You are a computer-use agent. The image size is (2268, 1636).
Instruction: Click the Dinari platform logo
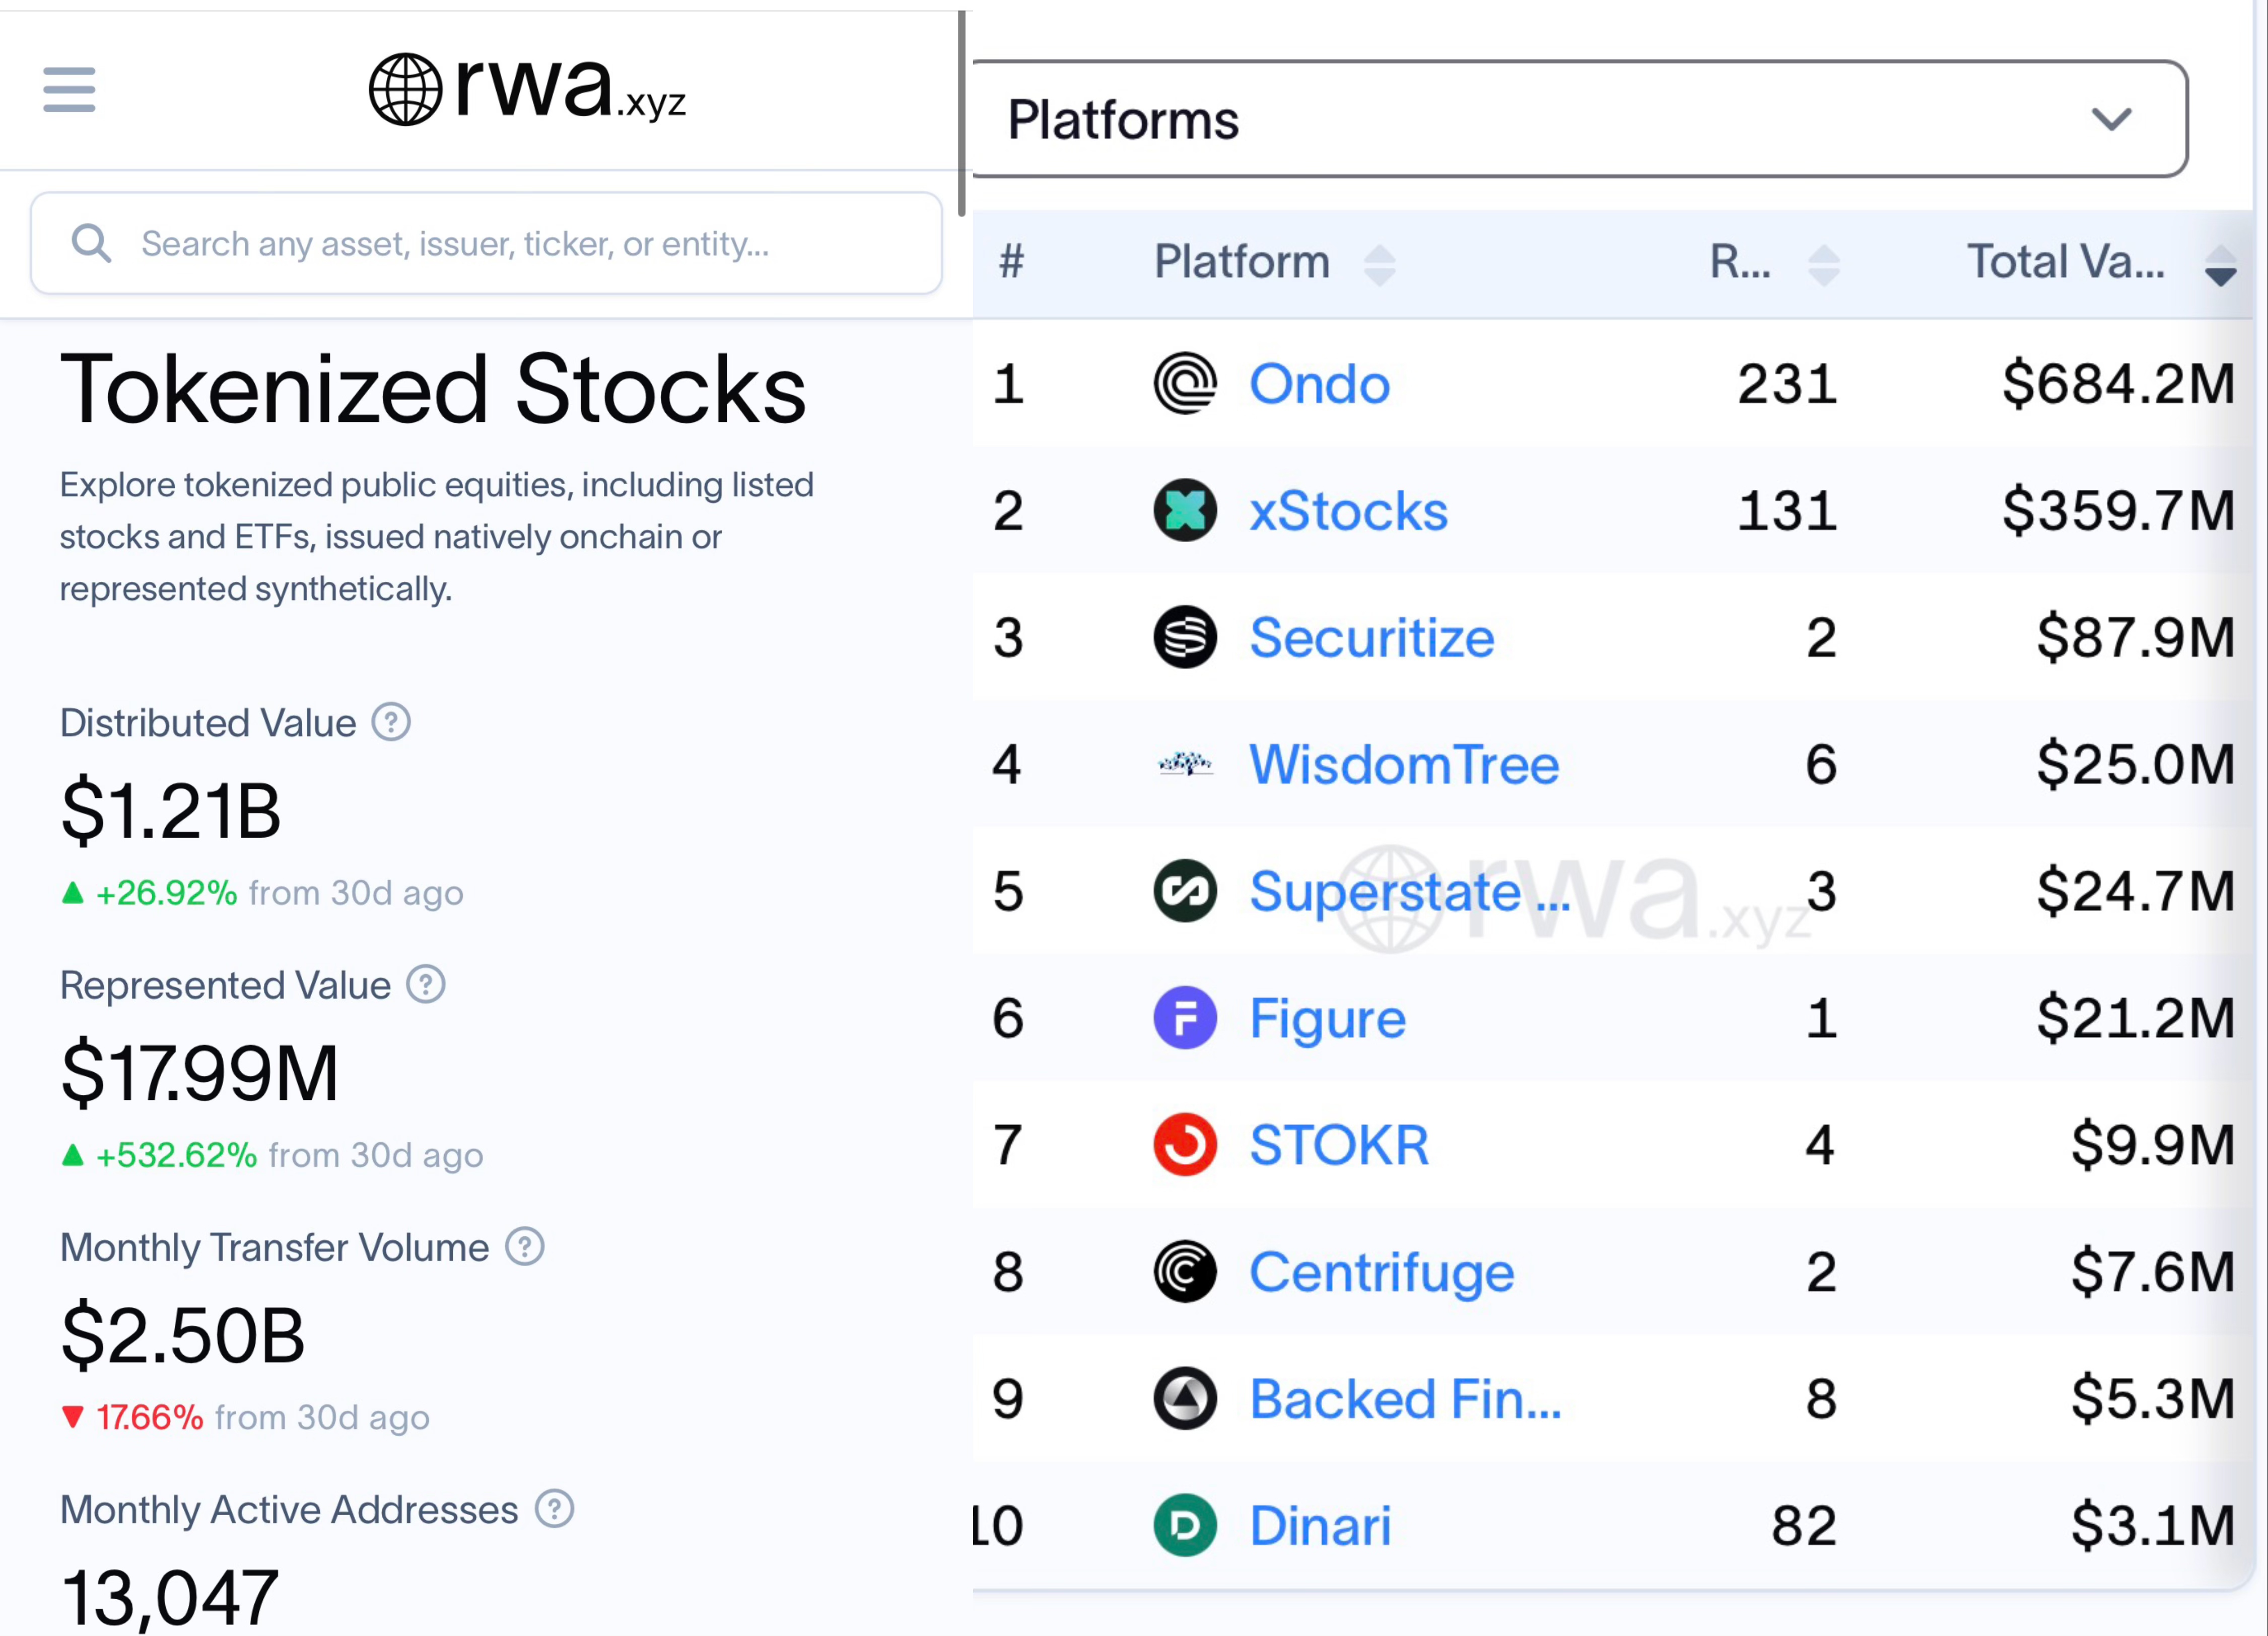[1185, 1525]
